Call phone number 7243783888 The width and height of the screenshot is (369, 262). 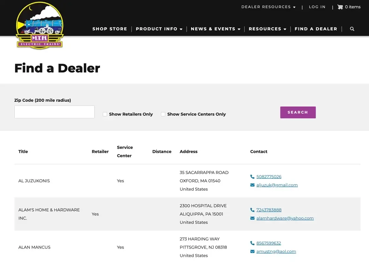click(269, 210)
